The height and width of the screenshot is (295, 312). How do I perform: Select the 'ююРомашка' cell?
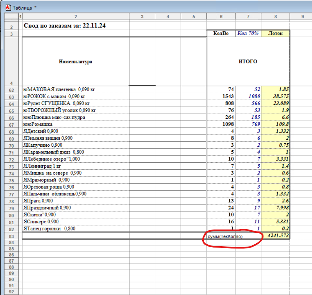(x=76, y=124)
